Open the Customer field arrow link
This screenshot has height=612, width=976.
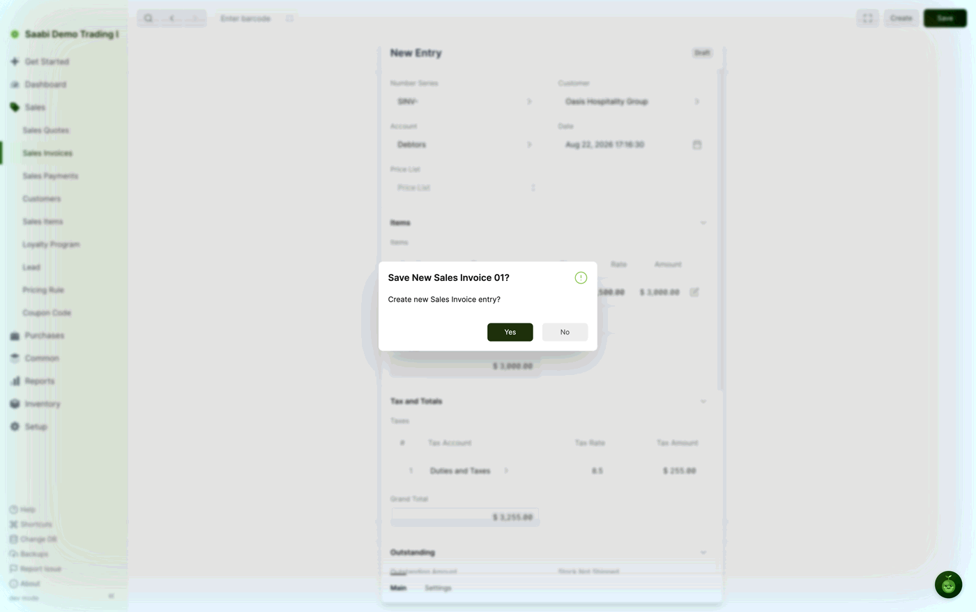[696, 102]
